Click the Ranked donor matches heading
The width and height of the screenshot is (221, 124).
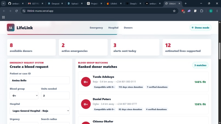click(x=98, y=67)
